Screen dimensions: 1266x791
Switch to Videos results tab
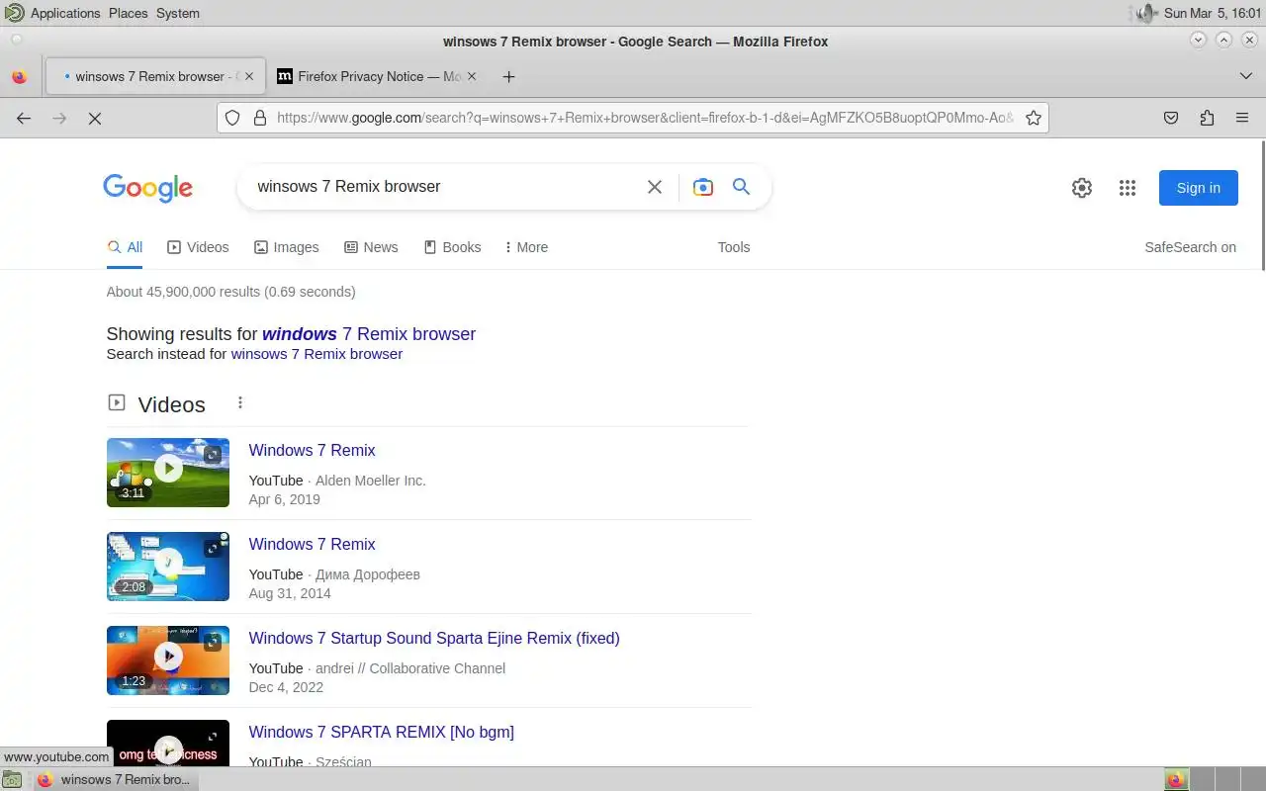click(x=198, y=247)
